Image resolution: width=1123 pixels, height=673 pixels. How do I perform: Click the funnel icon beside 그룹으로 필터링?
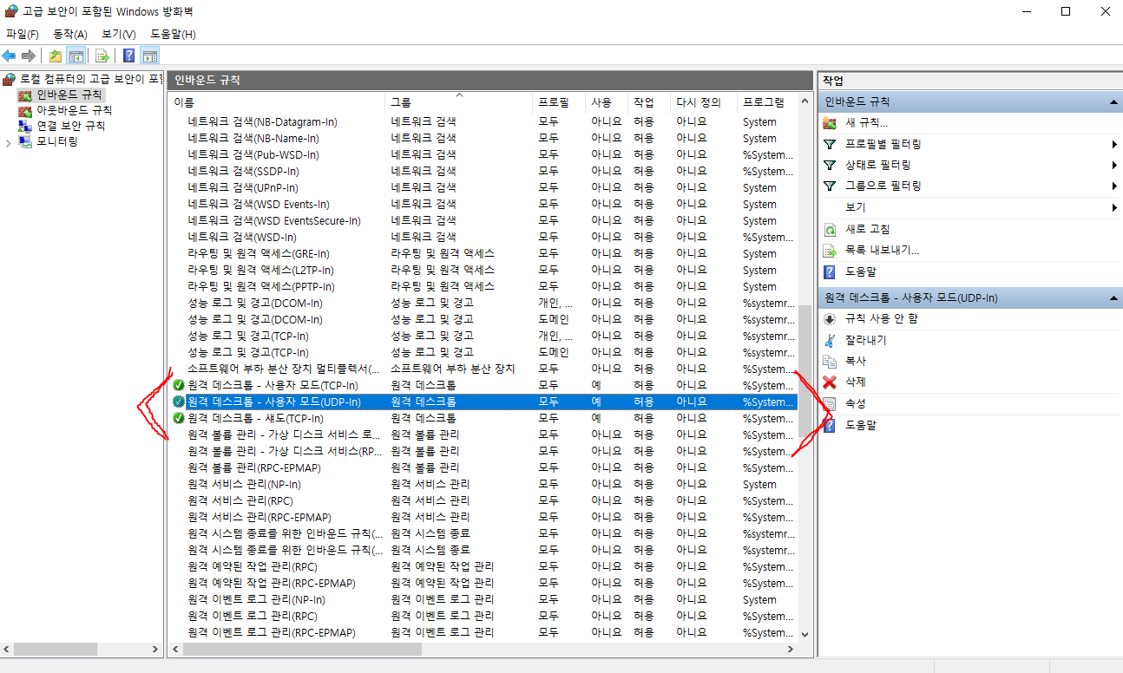point(830,186)
